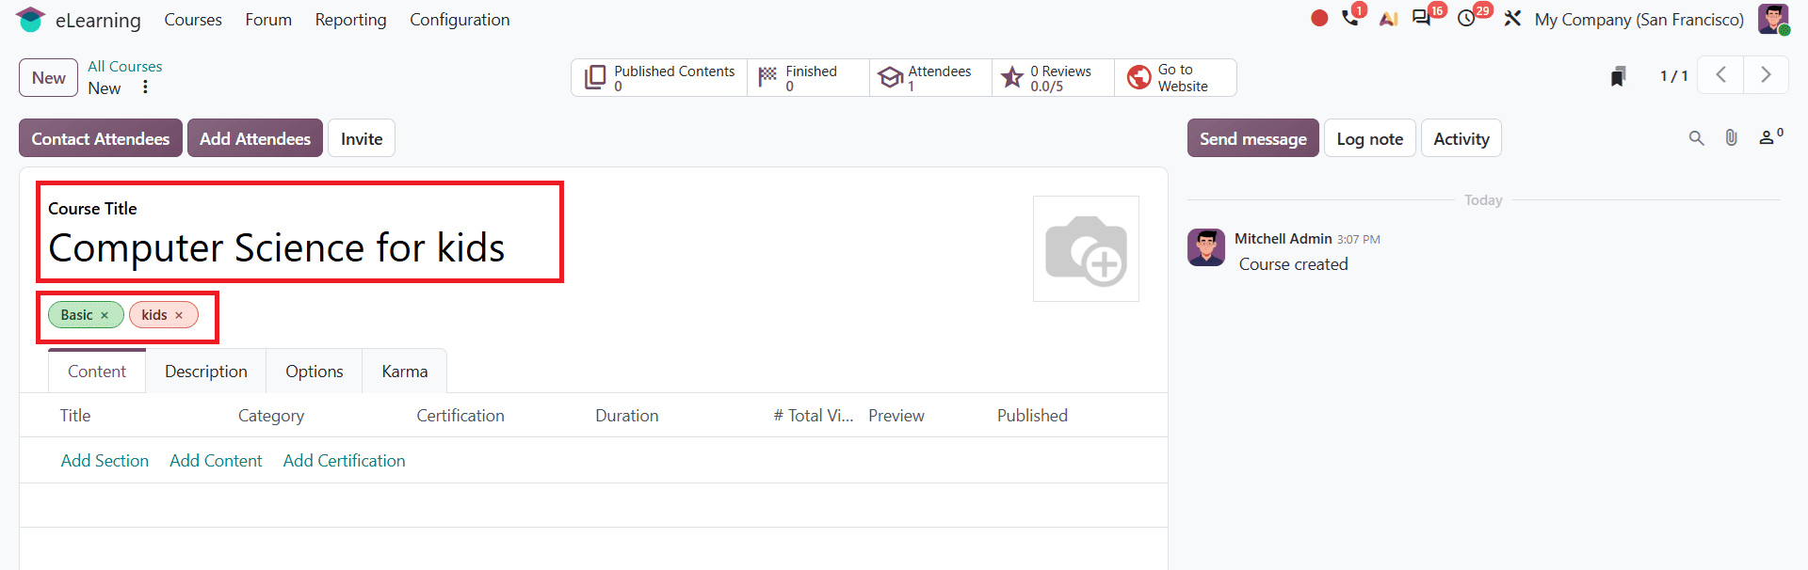Click the kids tag label
The height and width of the screenshot is (570, 1808).
pos(154,315)
